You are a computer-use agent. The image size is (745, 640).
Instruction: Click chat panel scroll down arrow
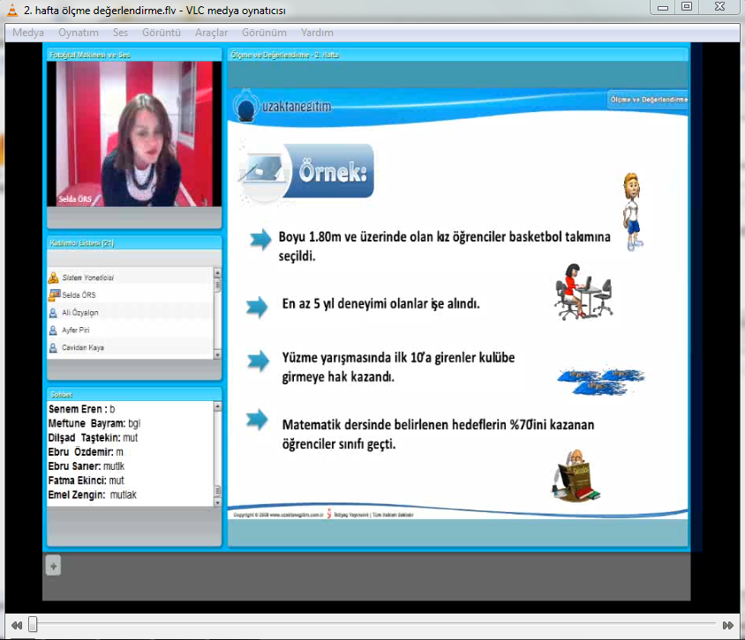(218, 502)
